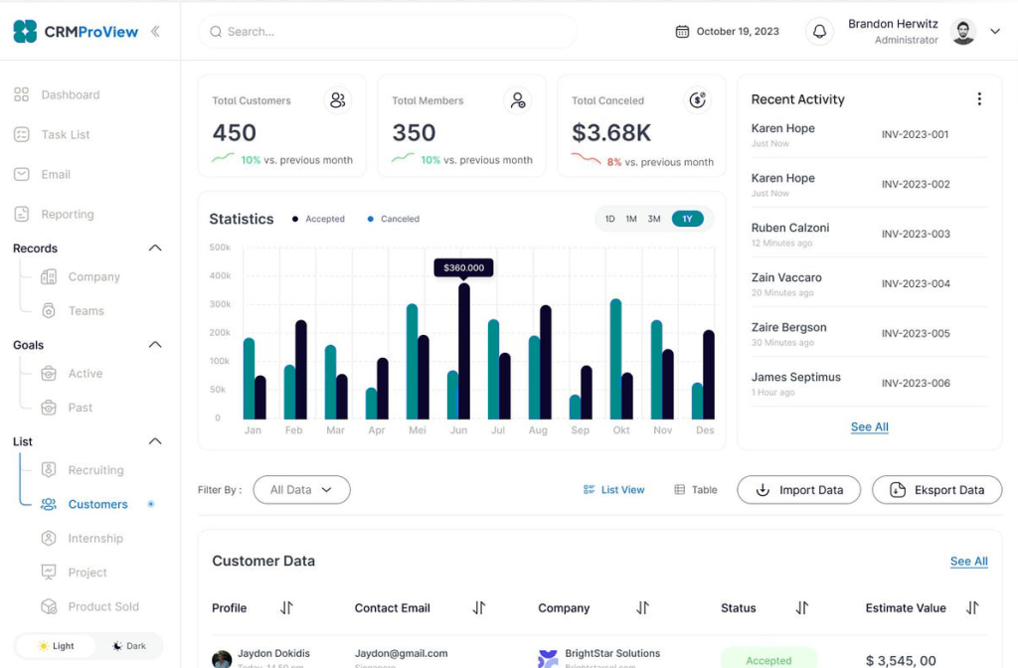Click the Total Customers card icon

click(x=338, y=100)
